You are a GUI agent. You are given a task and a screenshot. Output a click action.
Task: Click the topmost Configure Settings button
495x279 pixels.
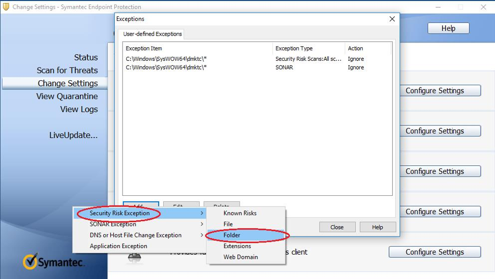click(440, 91)
